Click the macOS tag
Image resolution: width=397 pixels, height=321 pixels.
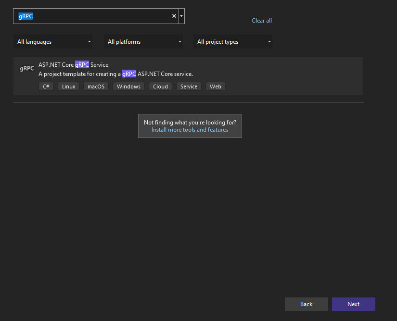click(96, 86)
